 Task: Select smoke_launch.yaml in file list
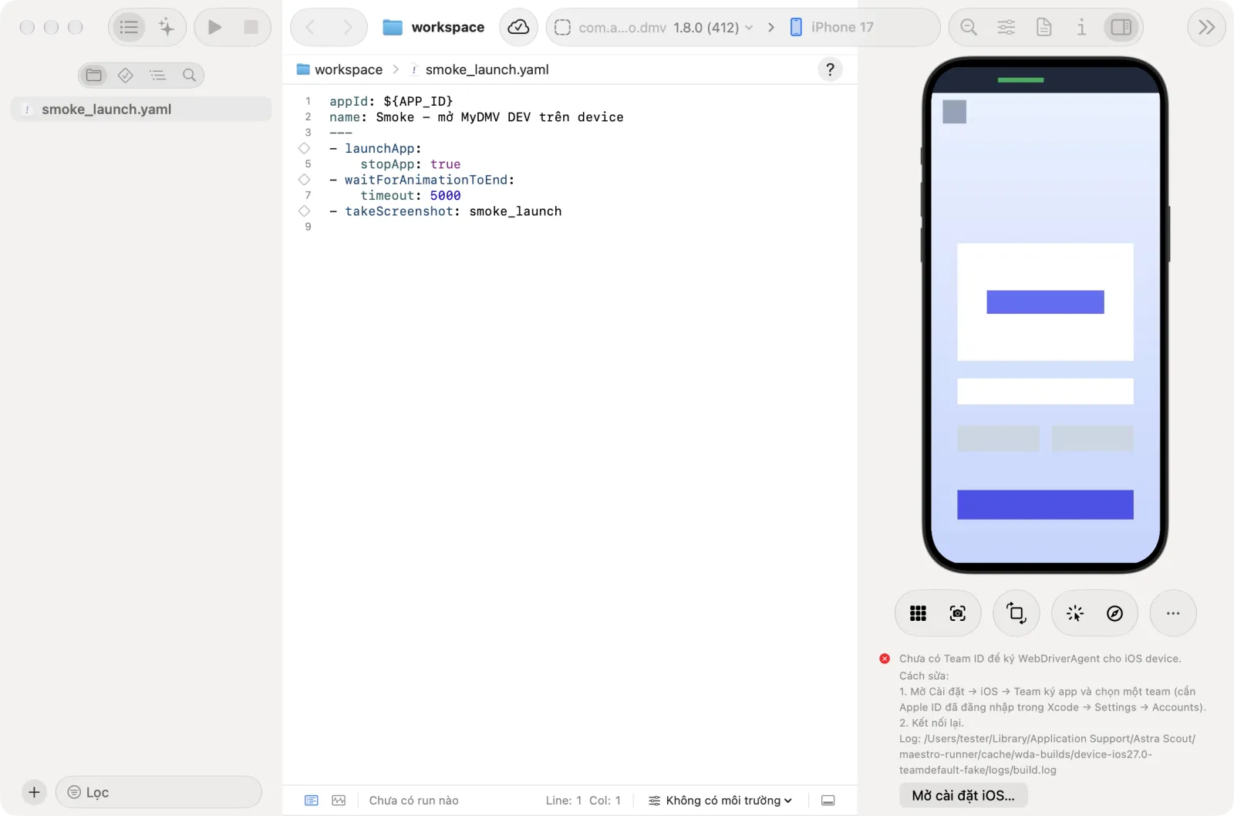[141, 110]
